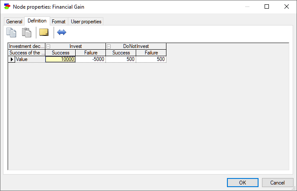297x191 pixels.
Task: Open the Format tab
Action: (58, 22)
